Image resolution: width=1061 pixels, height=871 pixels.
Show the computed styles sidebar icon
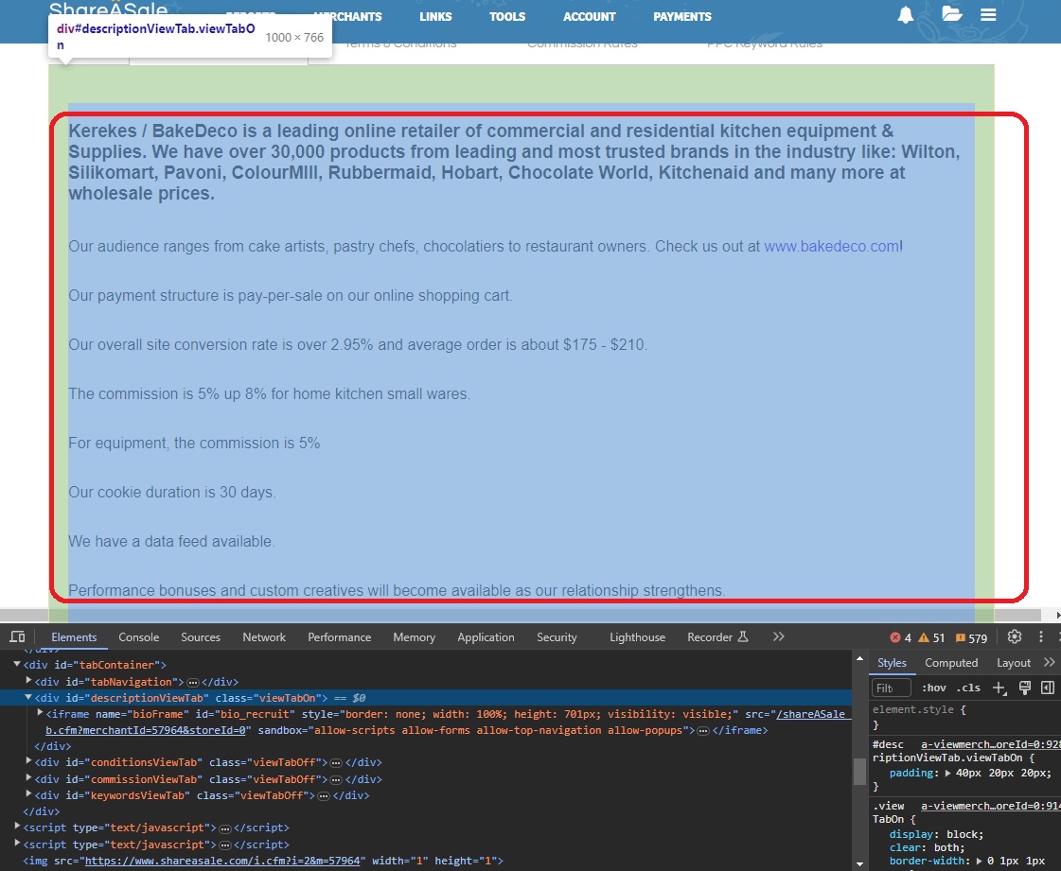[1048, 688]
